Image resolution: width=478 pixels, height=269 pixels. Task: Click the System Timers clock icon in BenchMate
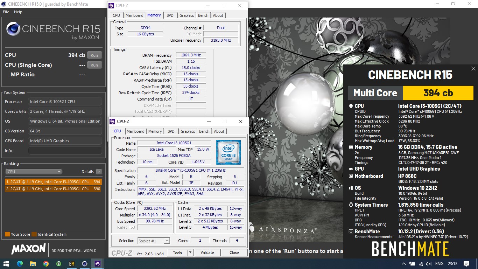tap(351, 205)
